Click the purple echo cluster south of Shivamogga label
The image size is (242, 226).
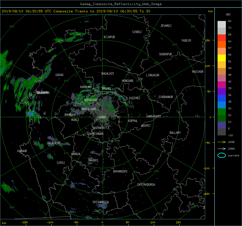[x=102, y=206]
